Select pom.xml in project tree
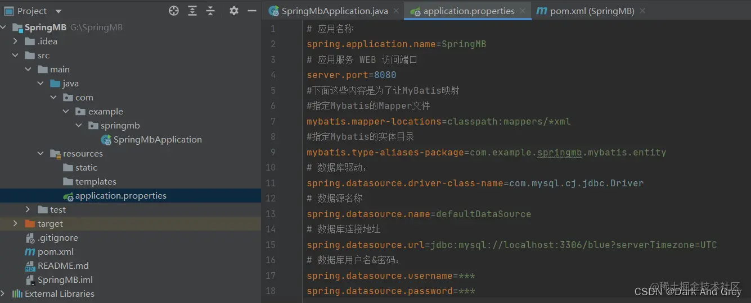 56,252
